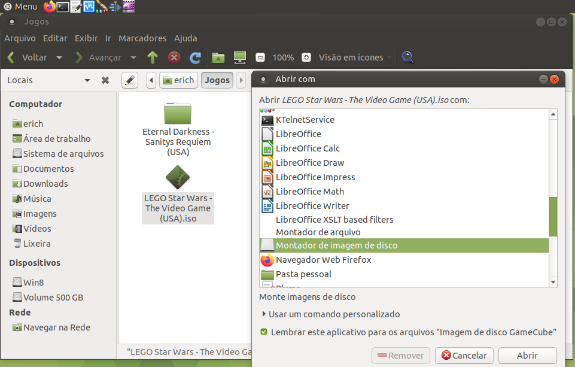Screen dimensions: 575x367
Task: Zoom out with the minus icon
Action: [x=260, y=57]
